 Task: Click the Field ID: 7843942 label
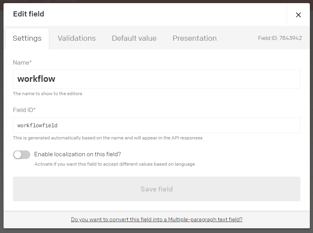point(280,38)
